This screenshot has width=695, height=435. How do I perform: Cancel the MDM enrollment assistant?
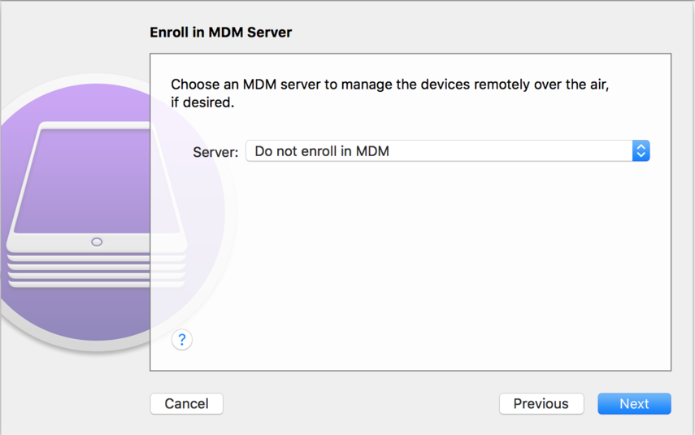pyautogui.click(x=186, y=404)
